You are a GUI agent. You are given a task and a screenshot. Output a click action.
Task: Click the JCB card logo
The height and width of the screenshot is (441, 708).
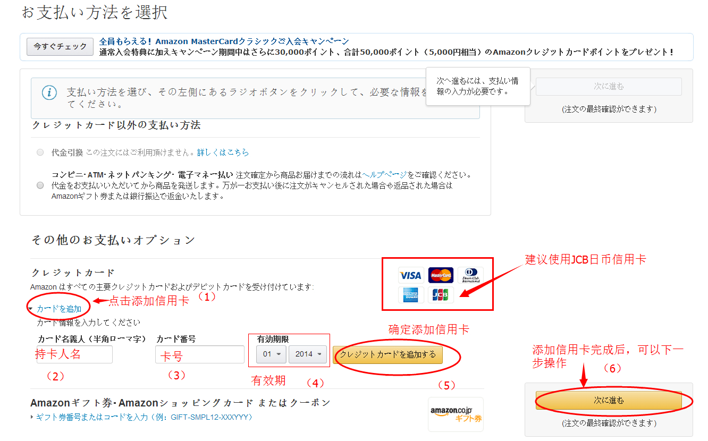[x=441, y=295]
